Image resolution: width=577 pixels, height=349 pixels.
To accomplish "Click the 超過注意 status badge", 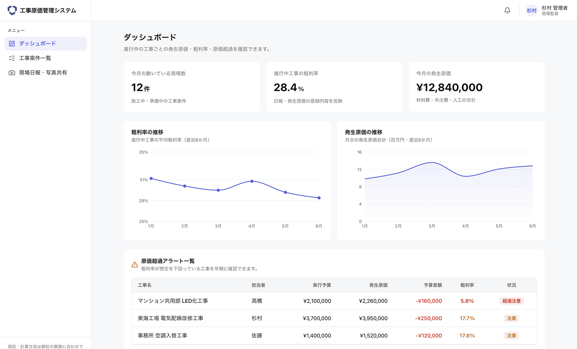I will tap(511, 301).
